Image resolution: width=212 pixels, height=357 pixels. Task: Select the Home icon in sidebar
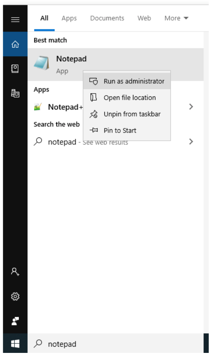(x=15, y=44)
